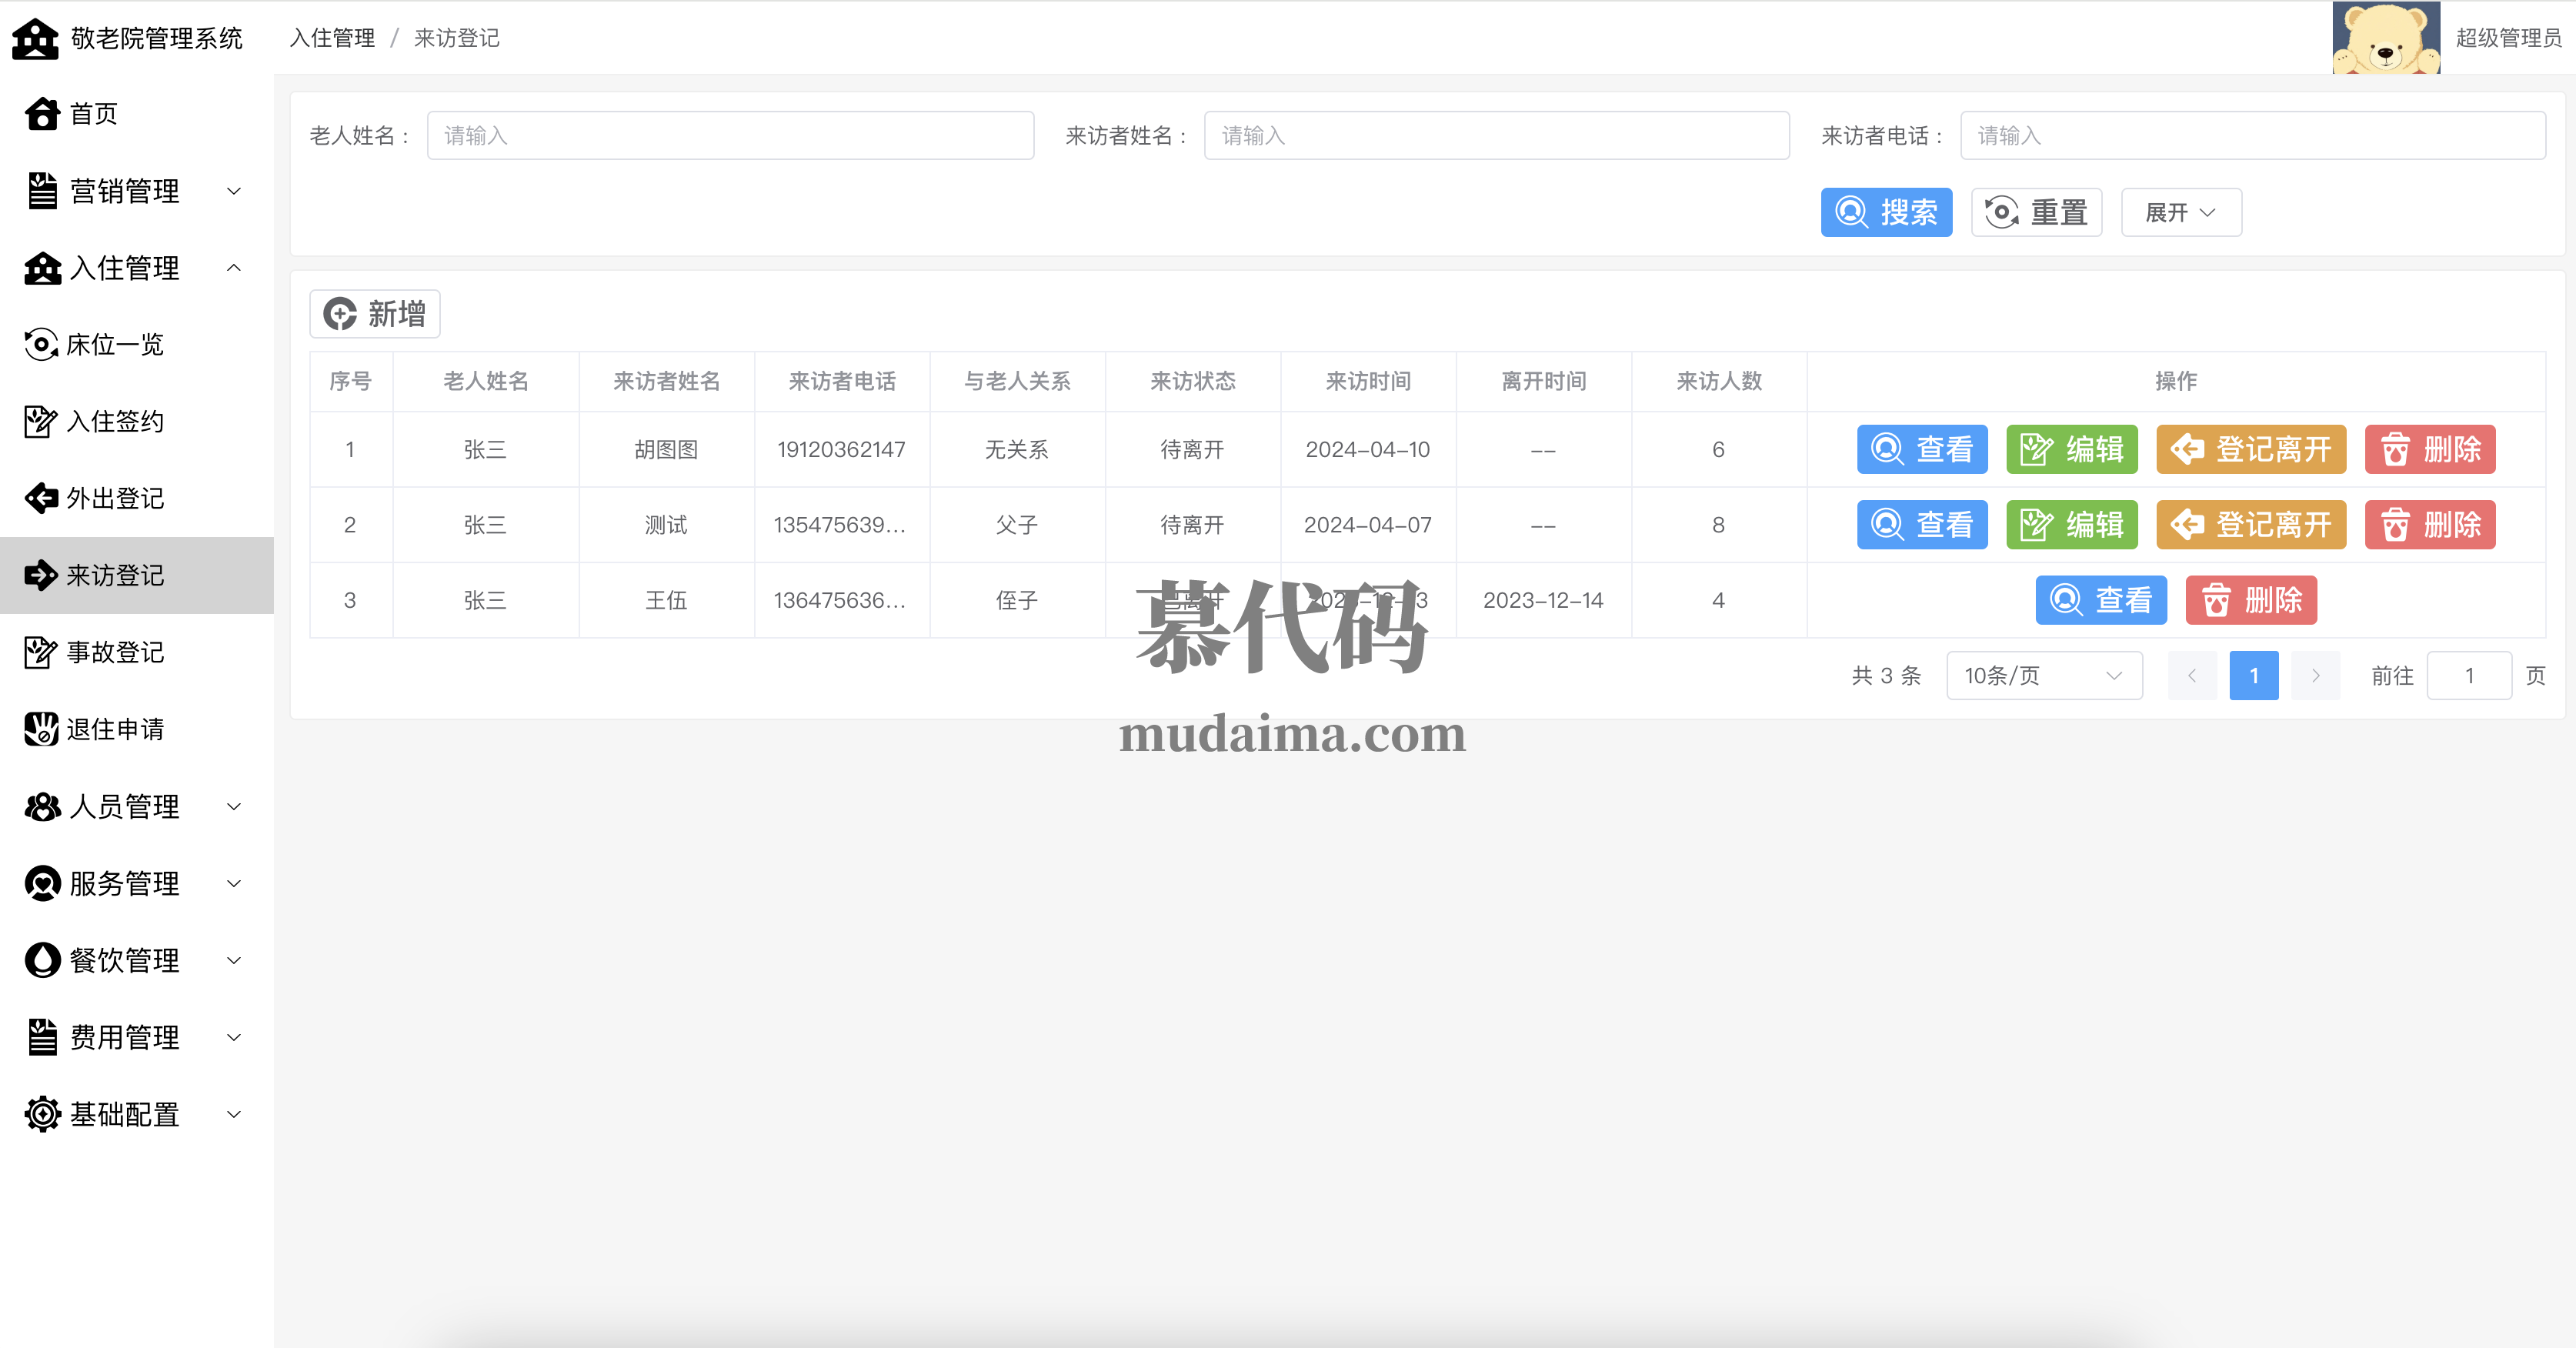Screen dimensions: 2576x1348
Task: Click the 床位一览 sidebar icon
Action: pos(41,345)
